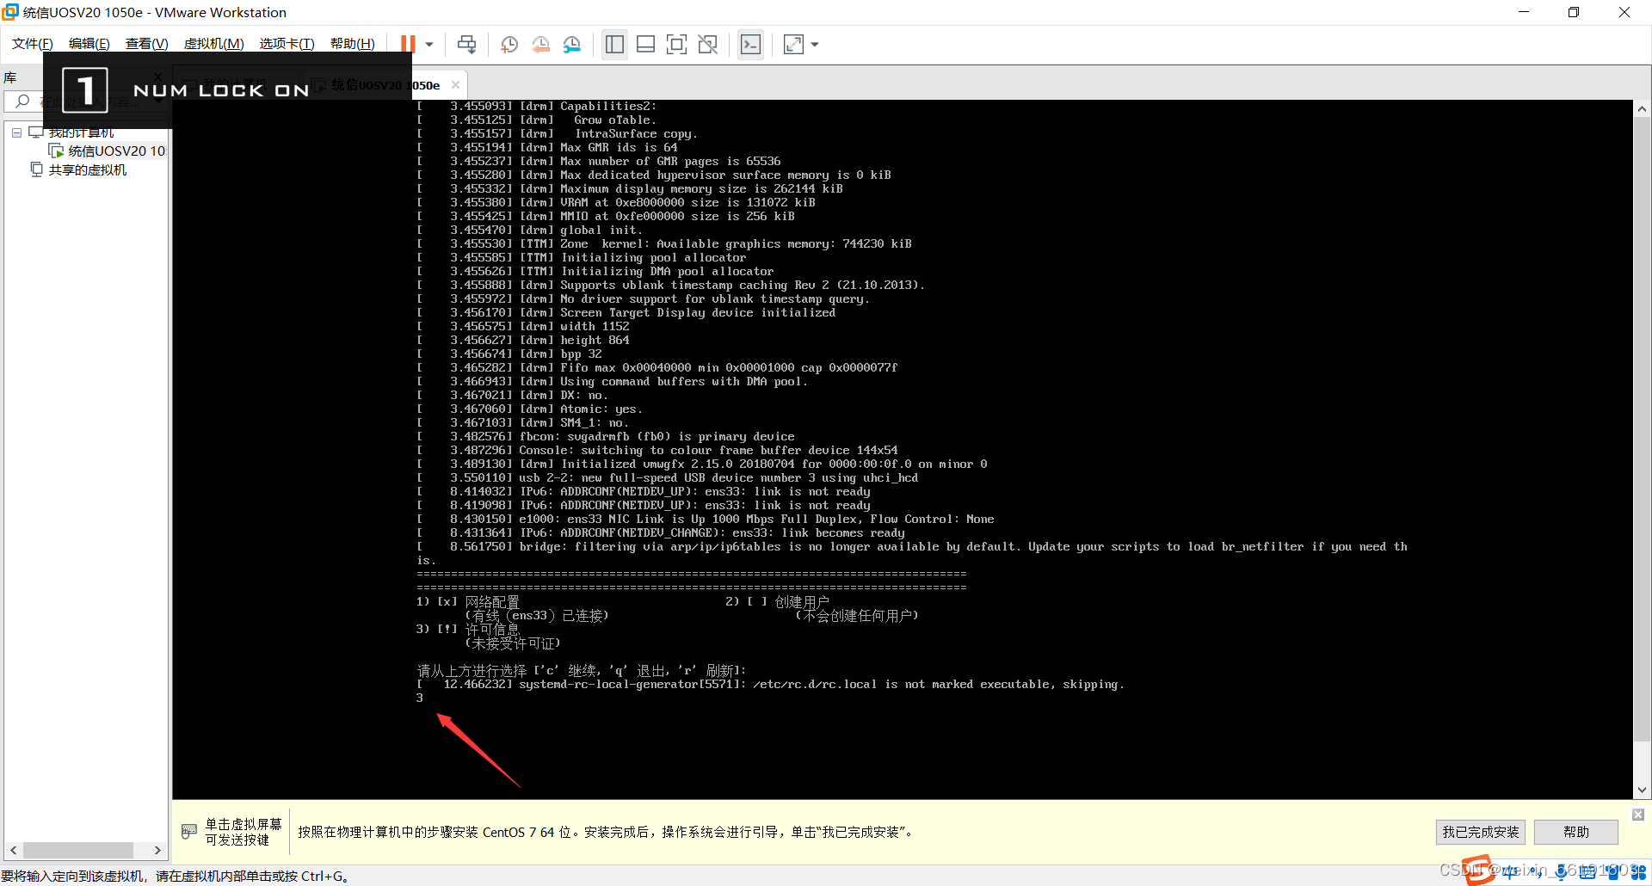Click the Pause virtual machine icon
Screen dimensions: 1652x886
[x=408, y=45]
